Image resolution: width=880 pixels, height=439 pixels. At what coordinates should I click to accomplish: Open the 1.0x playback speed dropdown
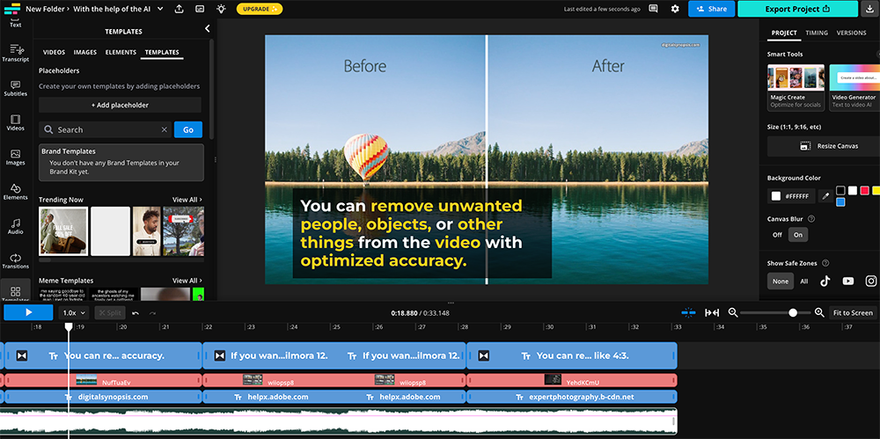pos(73,312)
